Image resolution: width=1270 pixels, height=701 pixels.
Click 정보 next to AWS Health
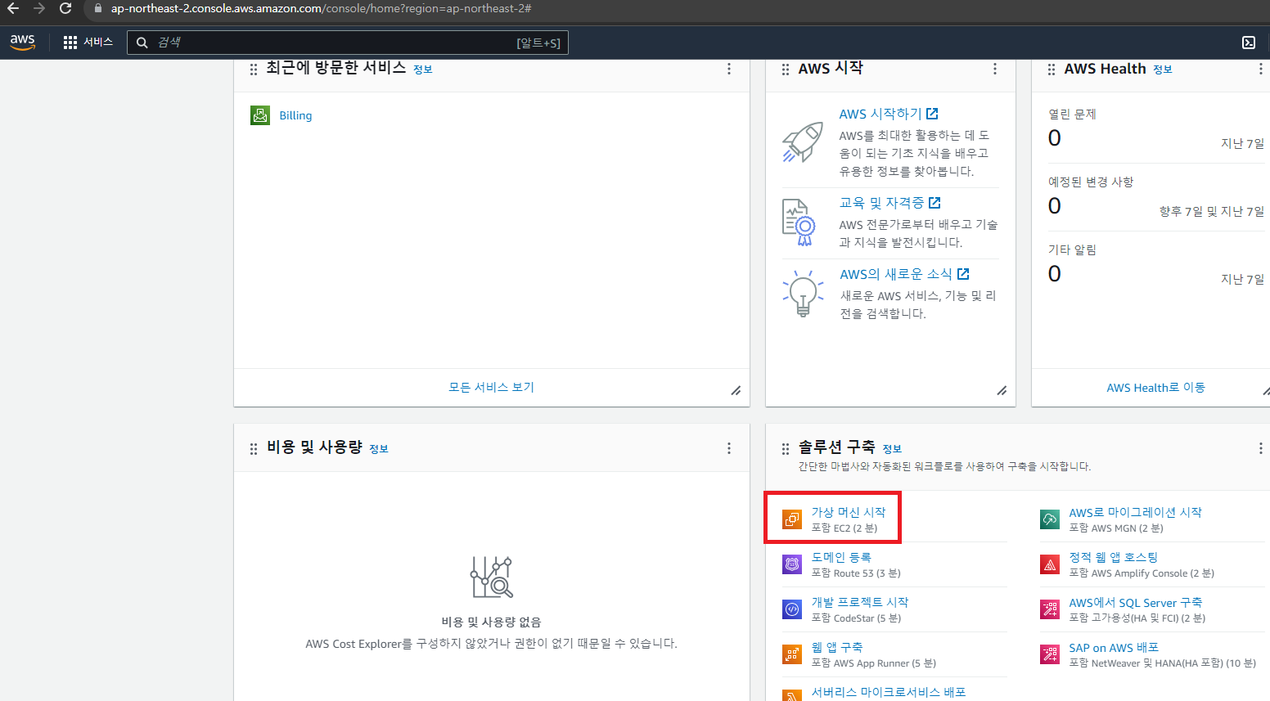pos(1163,70)
